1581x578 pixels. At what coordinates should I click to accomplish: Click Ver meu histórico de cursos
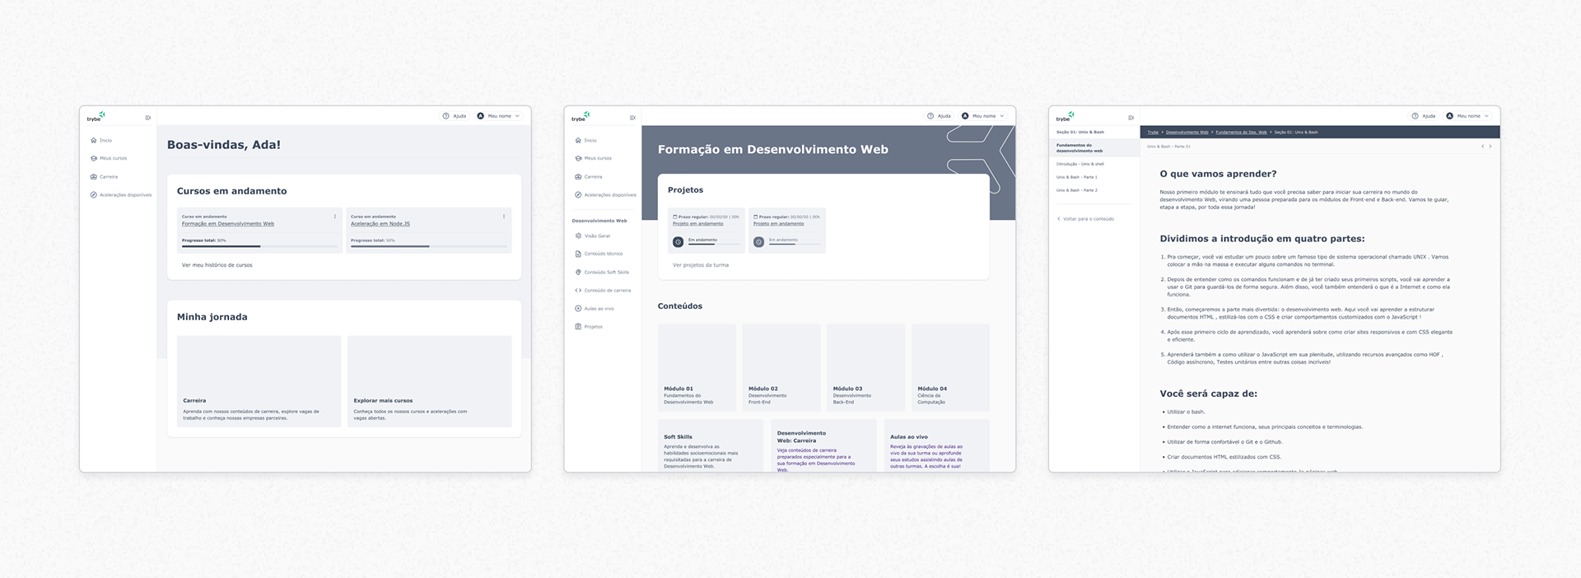217,265
